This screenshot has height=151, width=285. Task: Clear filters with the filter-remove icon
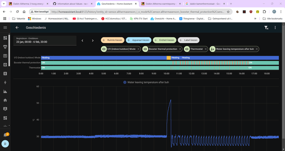pyautogui.click(x=266, y=28)
